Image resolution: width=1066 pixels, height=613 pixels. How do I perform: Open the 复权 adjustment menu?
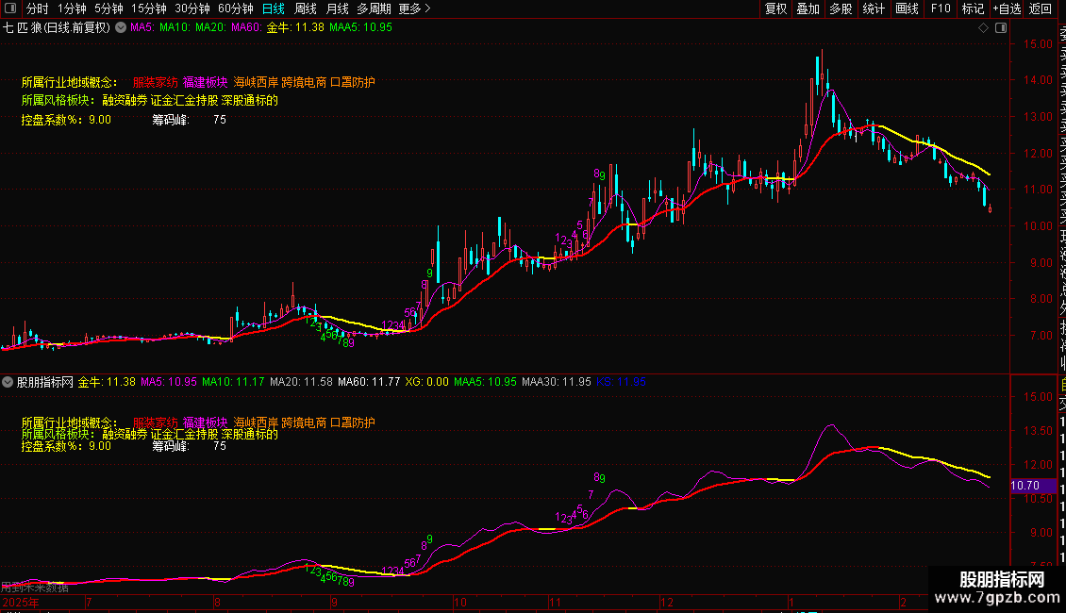point(775,8)
